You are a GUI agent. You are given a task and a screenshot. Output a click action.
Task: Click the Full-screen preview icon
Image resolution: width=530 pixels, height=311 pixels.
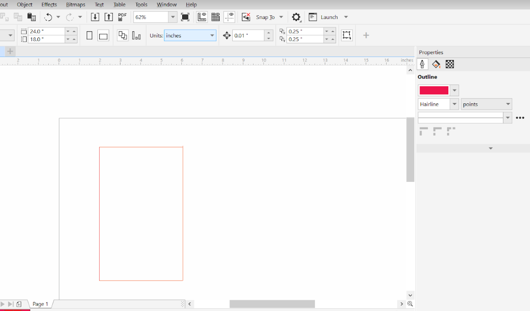click(185, 17)
